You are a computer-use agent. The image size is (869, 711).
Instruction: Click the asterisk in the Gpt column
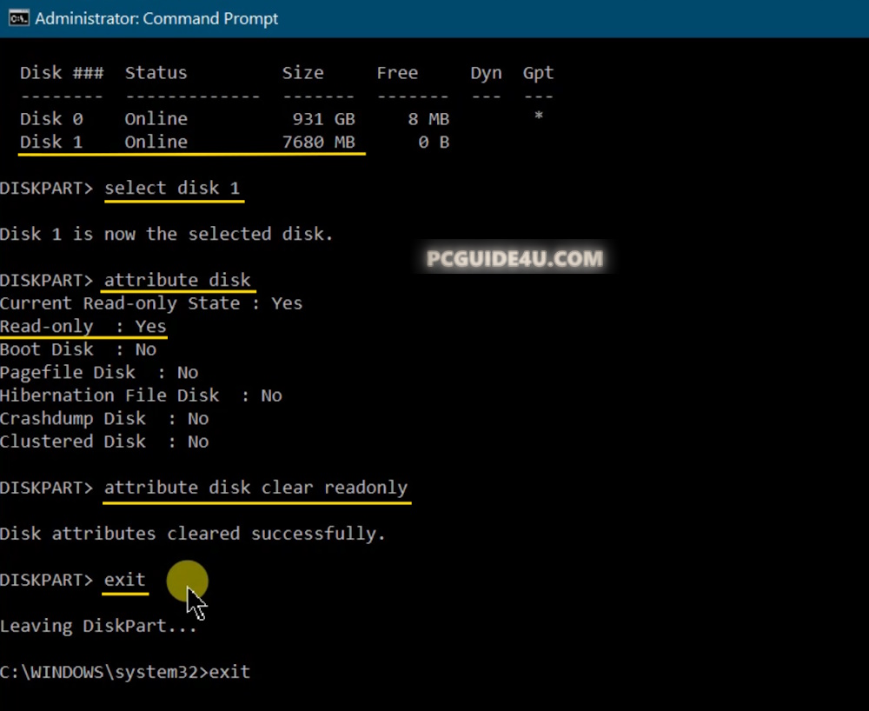(x=539, y=117)
